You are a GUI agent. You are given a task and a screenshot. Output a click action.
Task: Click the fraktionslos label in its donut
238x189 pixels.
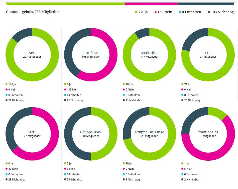click(x=208, y=132)
